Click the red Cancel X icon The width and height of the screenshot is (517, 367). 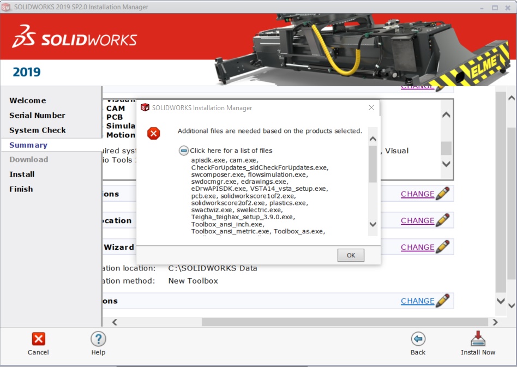(x=38, y=339)
